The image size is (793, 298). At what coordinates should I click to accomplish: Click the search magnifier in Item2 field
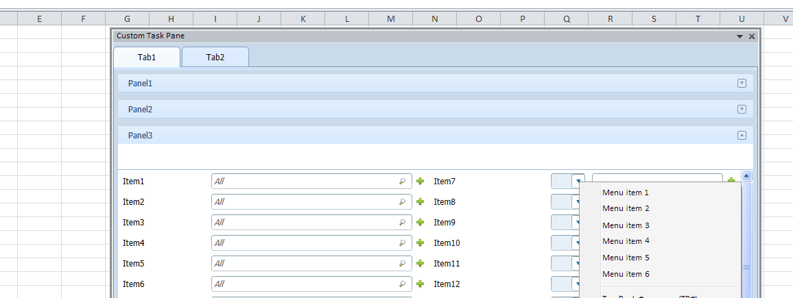point(402,202)
